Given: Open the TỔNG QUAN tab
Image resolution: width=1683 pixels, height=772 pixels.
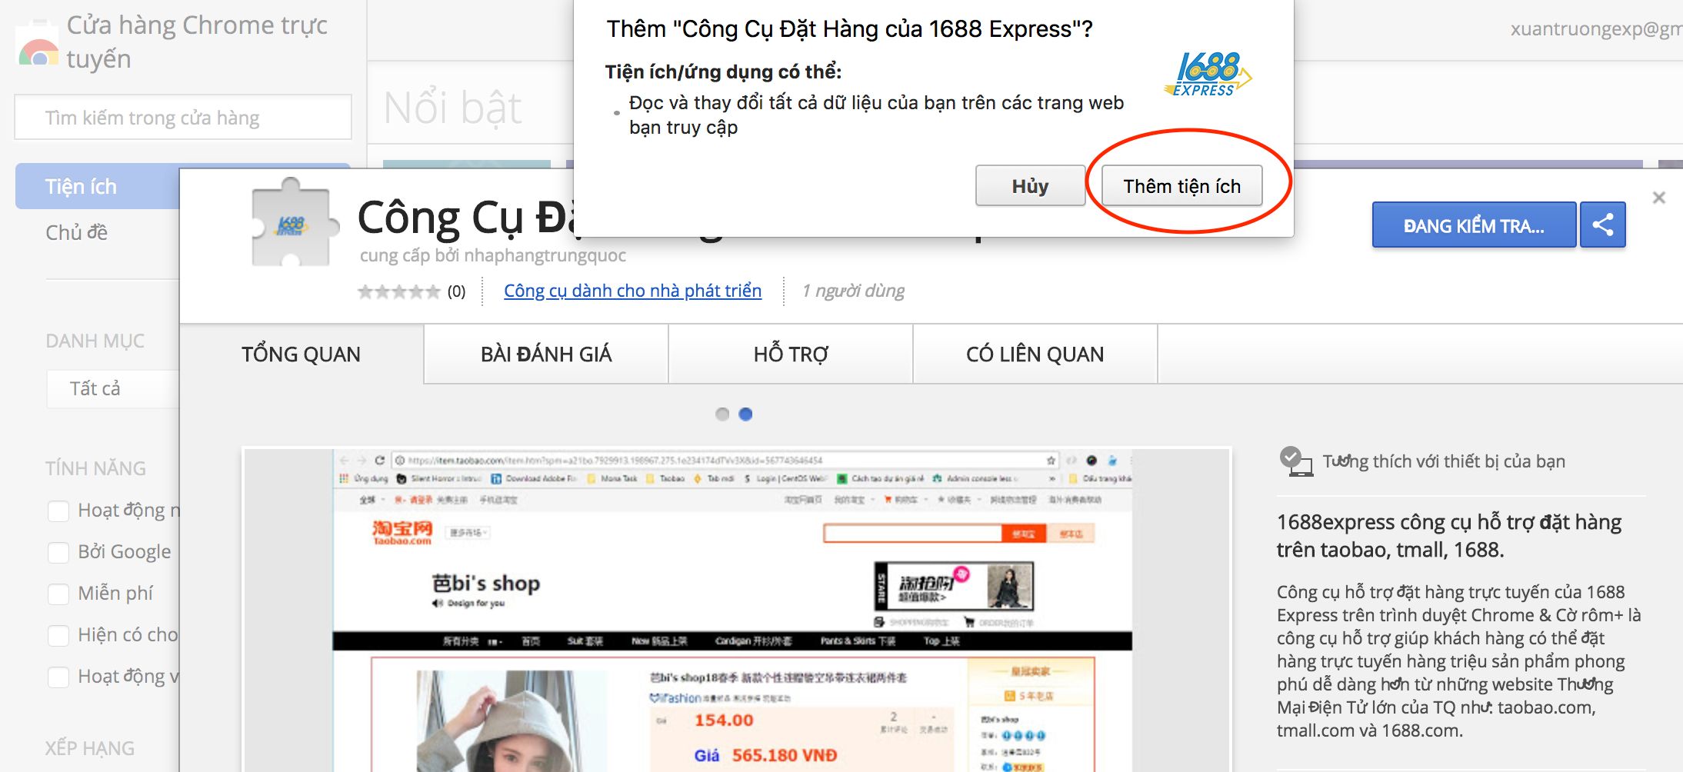Looking at the screenshot, I should click(301, 354).
